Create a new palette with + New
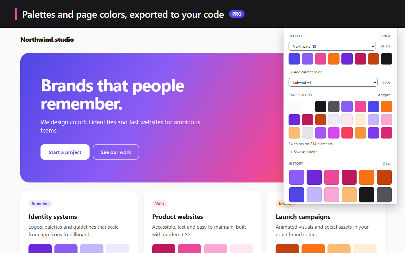405x253 pixels. point(385,36)
